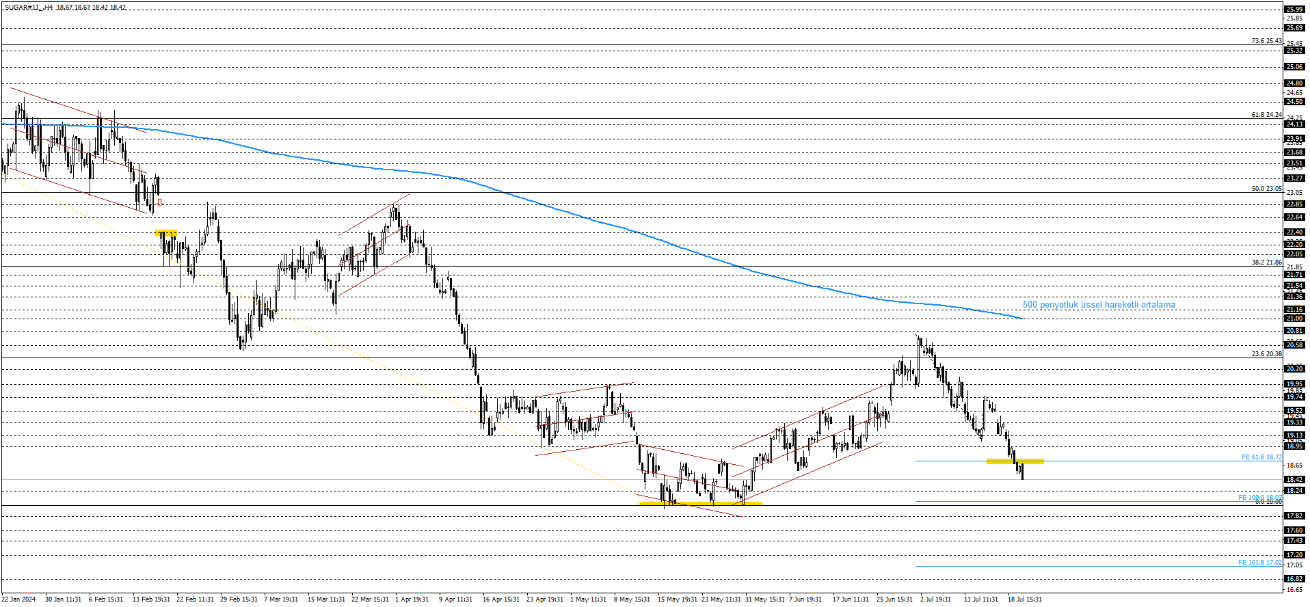Screen dimensions: 1310x607
Task: Select the 23.6 20.38 Fibonacci level label
Action: click(x=1266, y=354)
